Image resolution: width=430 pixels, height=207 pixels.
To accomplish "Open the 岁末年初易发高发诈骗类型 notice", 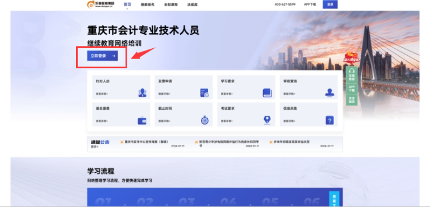I will [x=291, y=142].
